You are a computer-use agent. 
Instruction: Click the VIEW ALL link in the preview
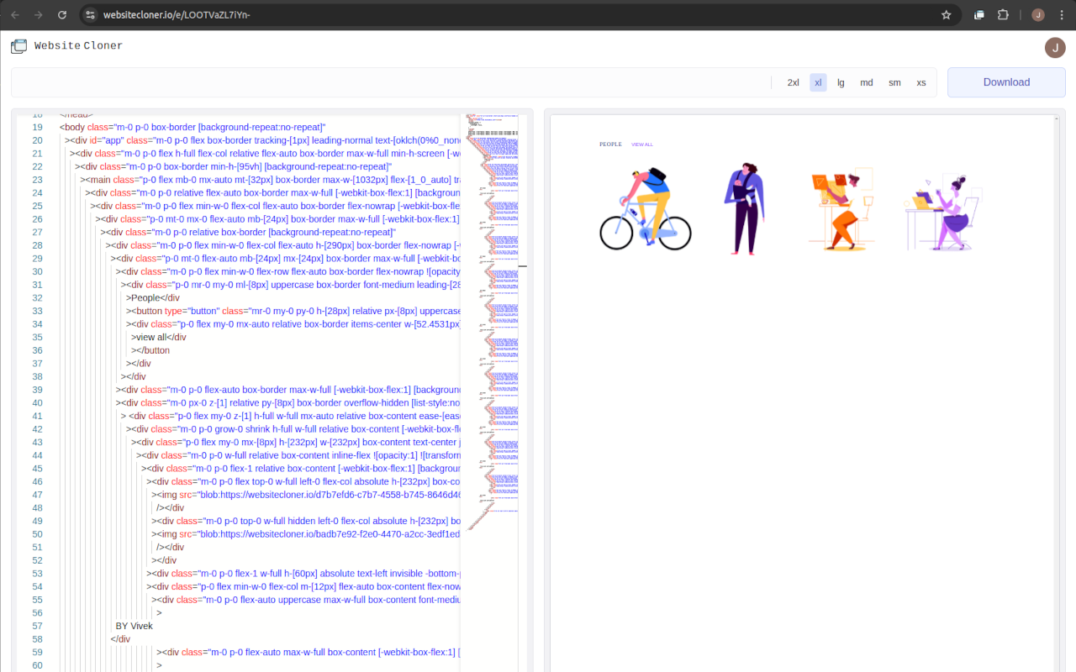pos(641,144)
